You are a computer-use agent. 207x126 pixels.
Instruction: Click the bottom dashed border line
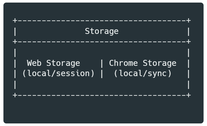click(101, 95)
